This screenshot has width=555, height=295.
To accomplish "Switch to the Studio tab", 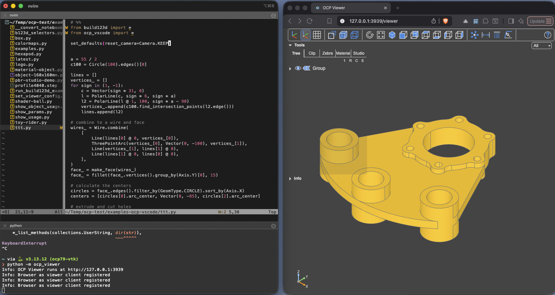I will click(359, 53).
